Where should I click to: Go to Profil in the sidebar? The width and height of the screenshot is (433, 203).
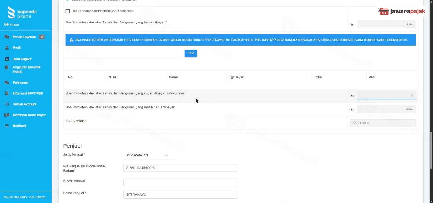[17, 47]
